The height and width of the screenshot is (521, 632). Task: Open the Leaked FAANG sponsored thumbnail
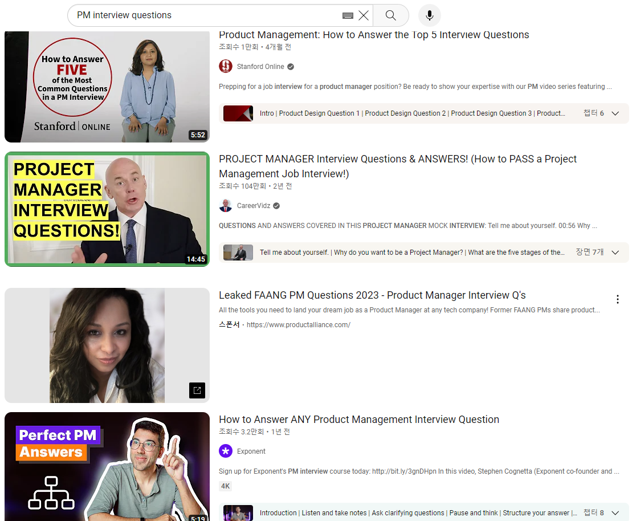coord(107,345)
